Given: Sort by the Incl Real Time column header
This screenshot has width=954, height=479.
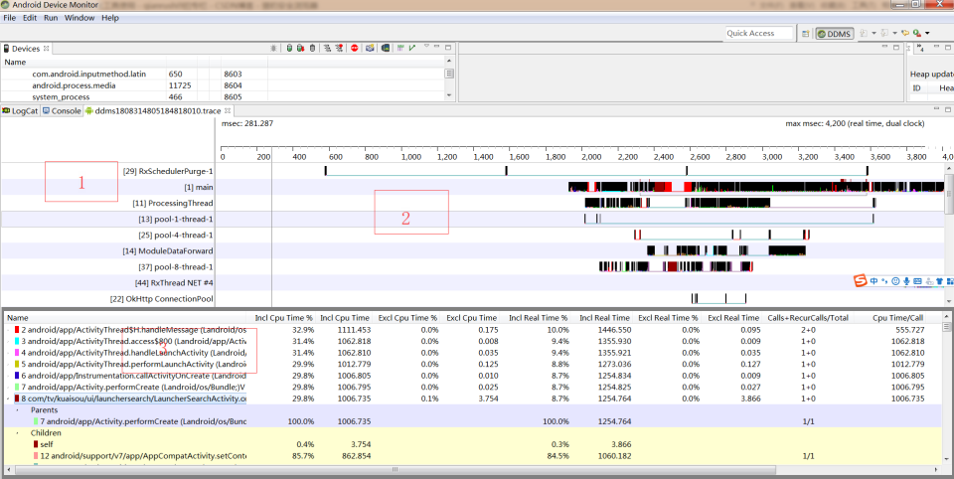Looking at the screenshot, I should click(x=604, y=318).
